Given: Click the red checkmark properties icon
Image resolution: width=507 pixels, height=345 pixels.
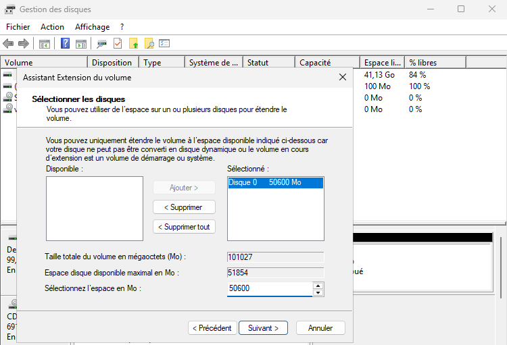Looking at the screenshot, I should tap(118, 44).
